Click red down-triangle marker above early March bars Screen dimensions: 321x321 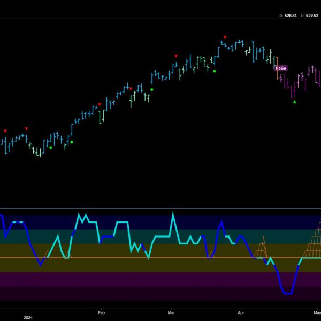tap(176, 56)
